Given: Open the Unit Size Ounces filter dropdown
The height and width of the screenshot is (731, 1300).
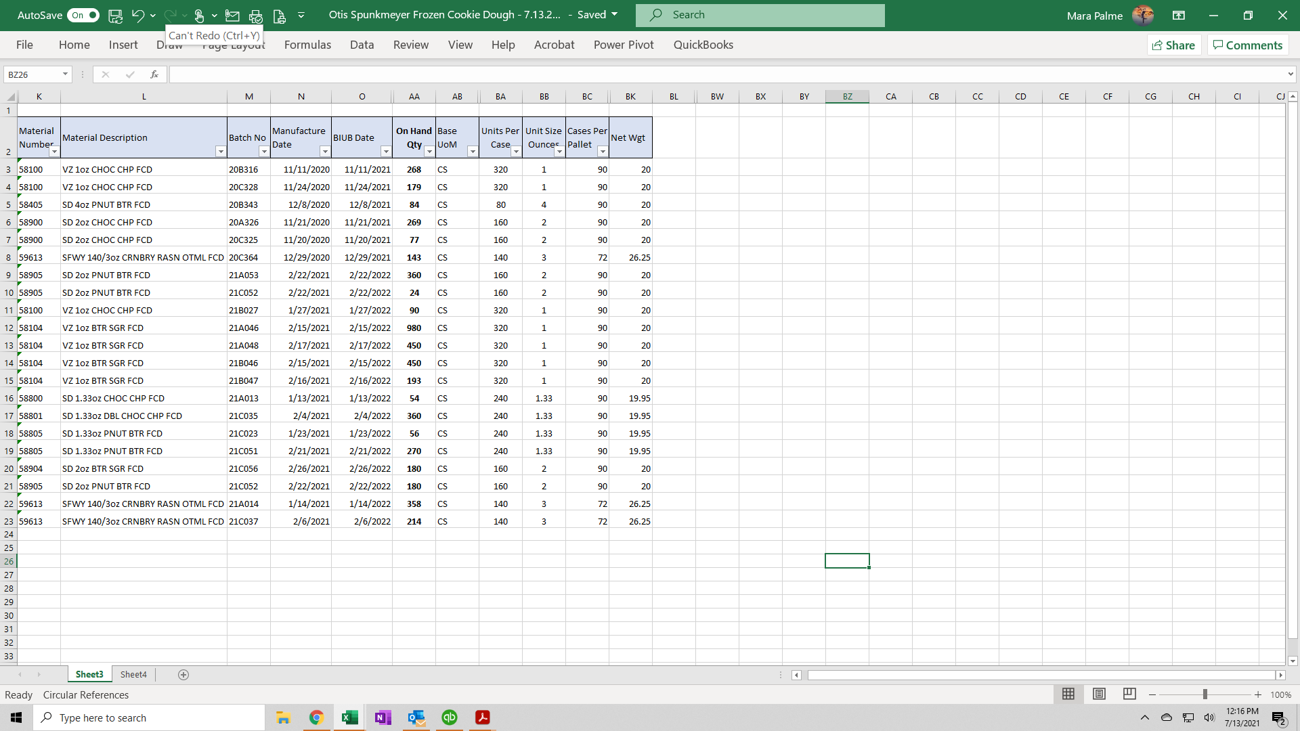Looking at the screenshot, I should click(559, 152).
